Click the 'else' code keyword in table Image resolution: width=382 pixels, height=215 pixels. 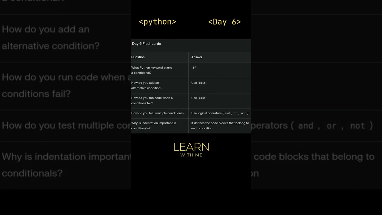[x=202, y=98]
